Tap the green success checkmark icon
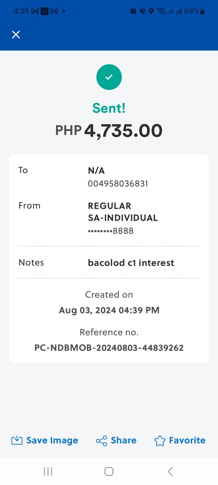 point(109,77)
